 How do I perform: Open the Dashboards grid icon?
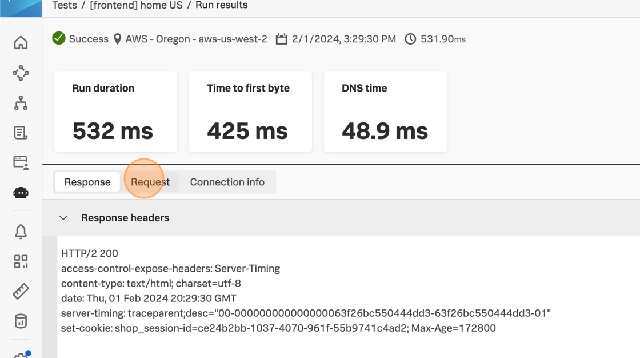coord(21,261)
